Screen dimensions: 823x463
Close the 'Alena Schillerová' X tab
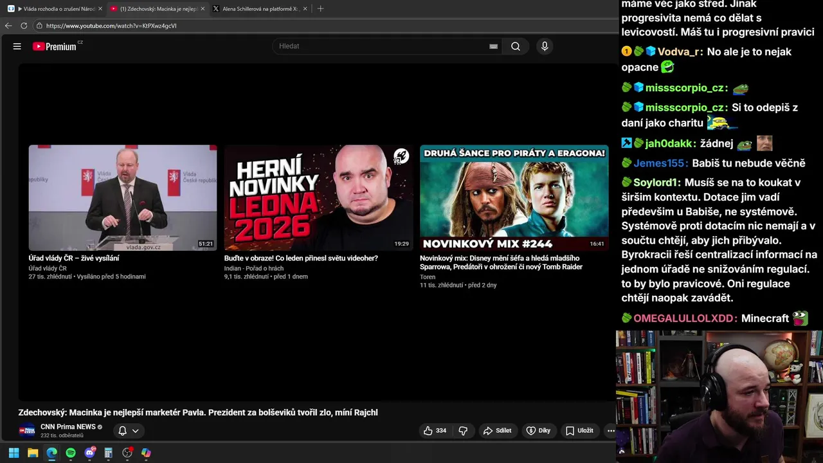tap(305, 9)
